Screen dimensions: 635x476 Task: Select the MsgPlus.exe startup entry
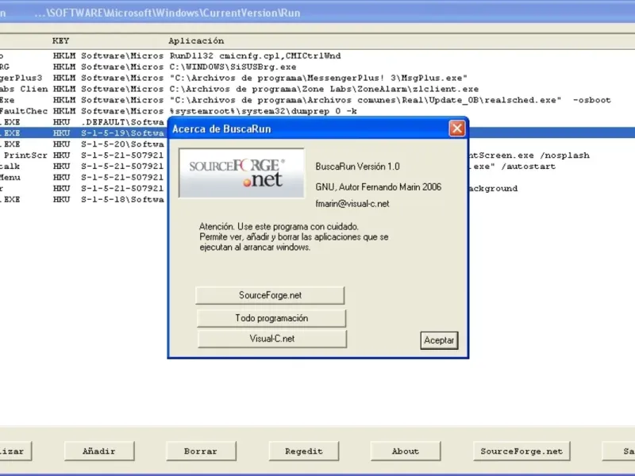click(x=317, y=78)
